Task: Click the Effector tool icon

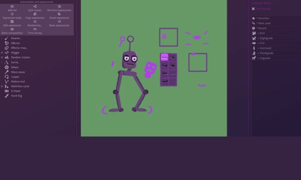Action: click(x=7, y=43)
